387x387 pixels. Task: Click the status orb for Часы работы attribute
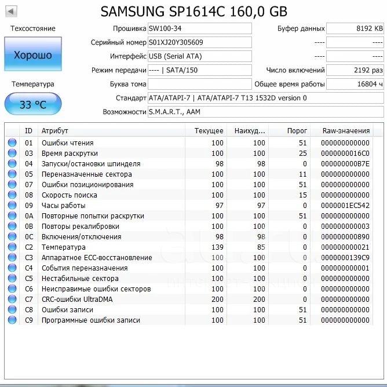[x=12, y=206]
